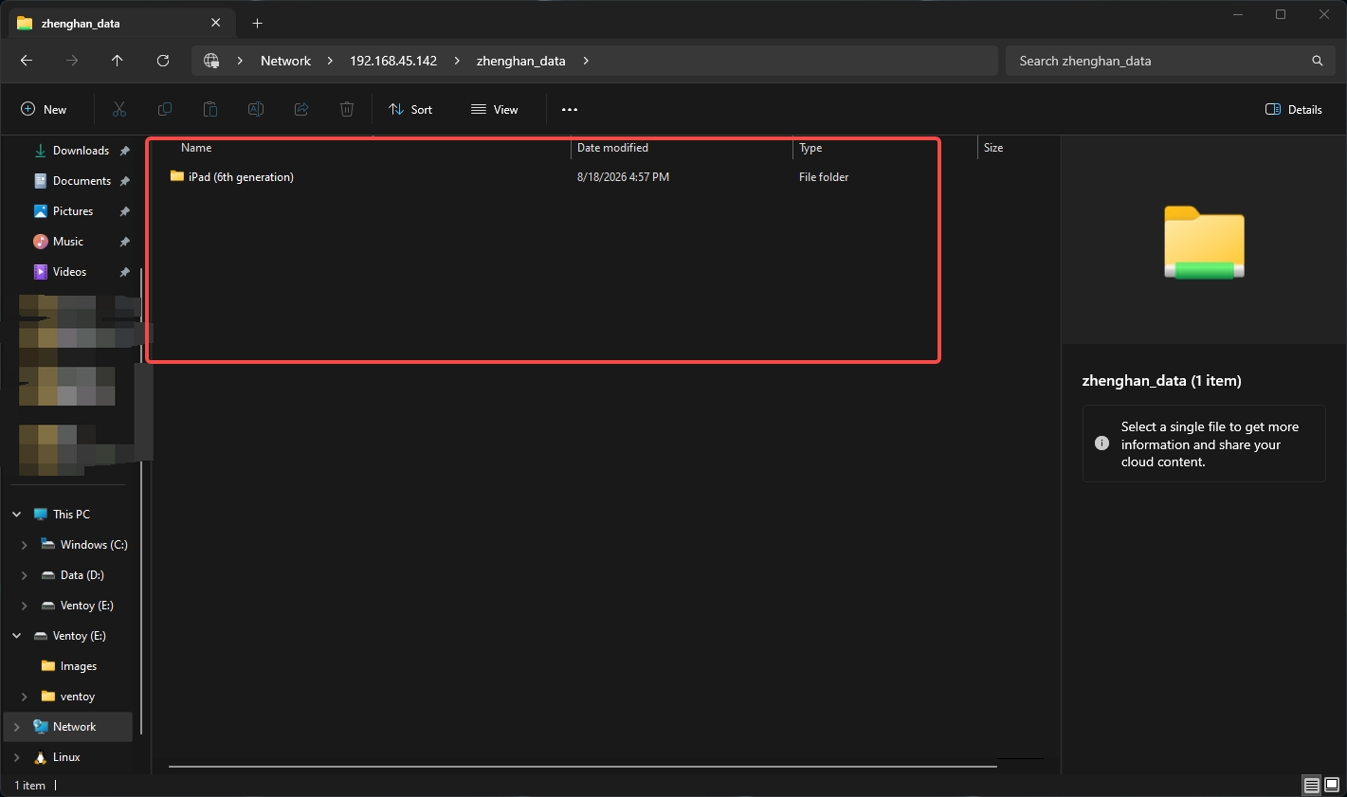The height and width of the screenshot is (797, 1347).
Task: Open Music in the sidebar
Action: (68, 242)
